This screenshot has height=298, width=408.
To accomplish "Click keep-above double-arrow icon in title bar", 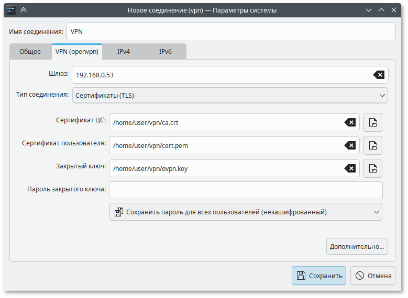I will (x=24, y=10).
